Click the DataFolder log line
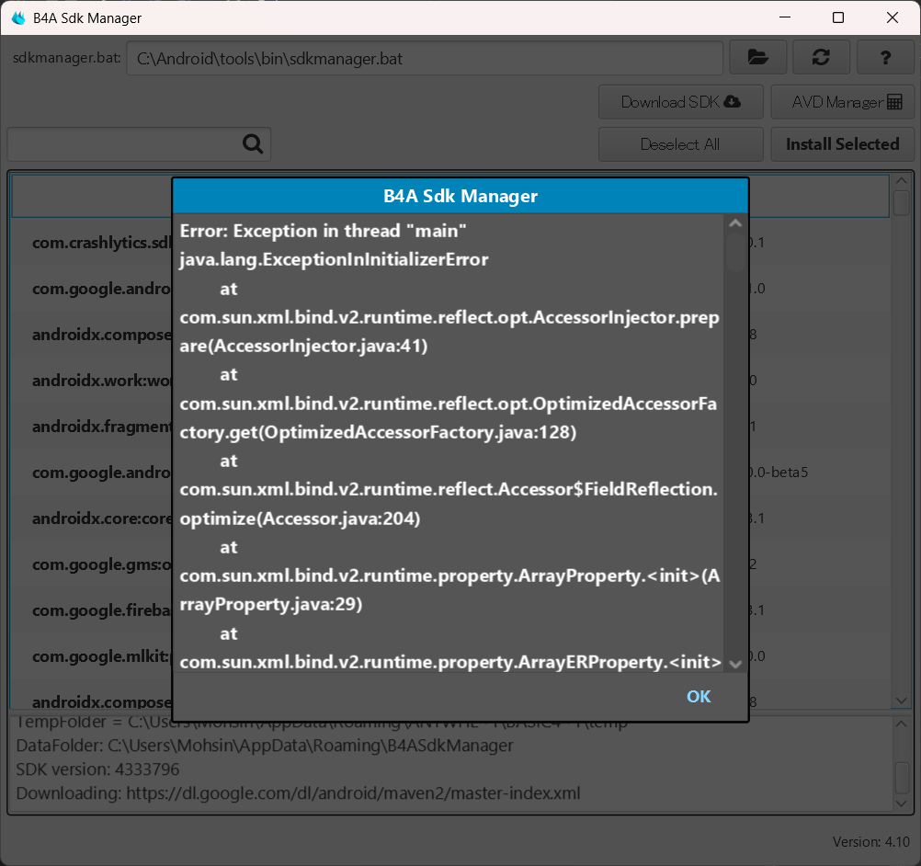The image size is (921, 866). pyautogui.click(x=265, y=746)
